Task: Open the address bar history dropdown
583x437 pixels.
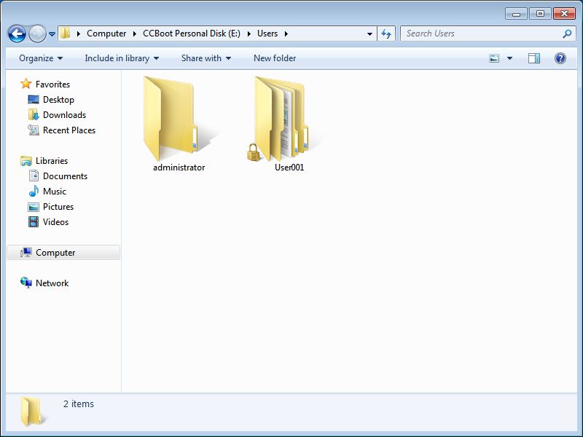Action: coord(369,34)
